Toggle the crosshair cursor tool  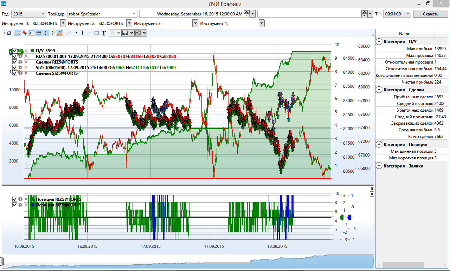point(46,33)
